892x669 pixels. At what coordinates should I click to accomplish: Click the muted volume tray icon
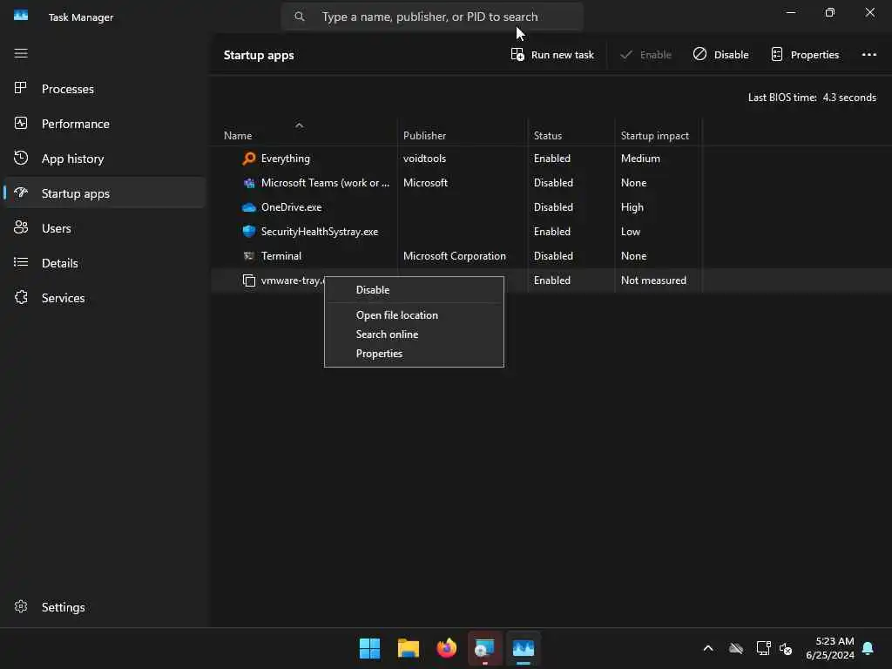786,648
